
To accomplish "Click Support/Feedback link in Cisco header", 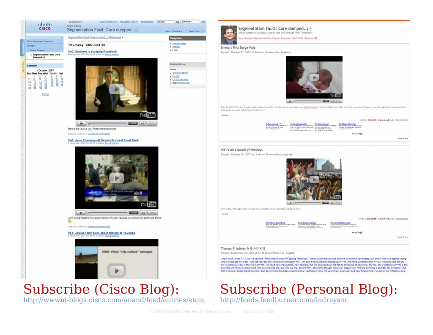I will (173, 31).
